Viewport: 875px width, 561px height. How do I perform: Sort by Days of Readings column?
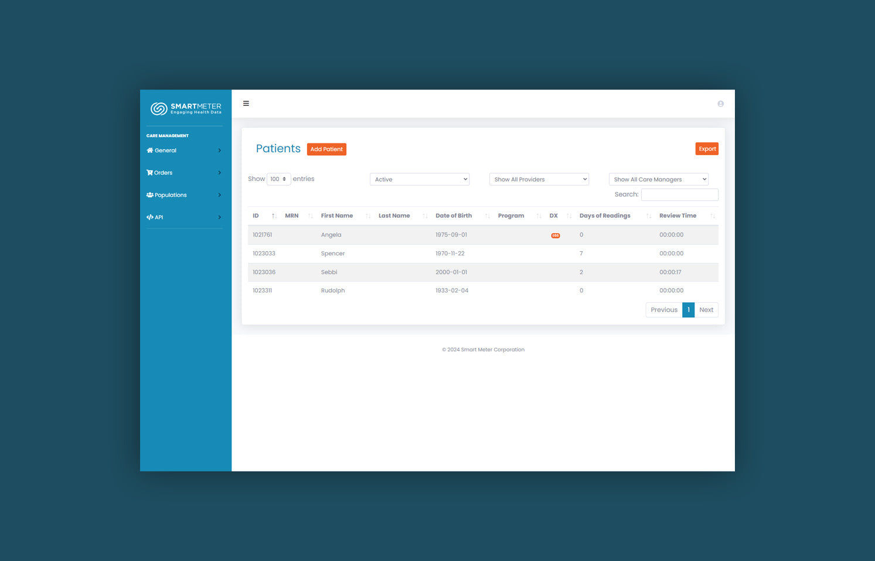point(605,216)
